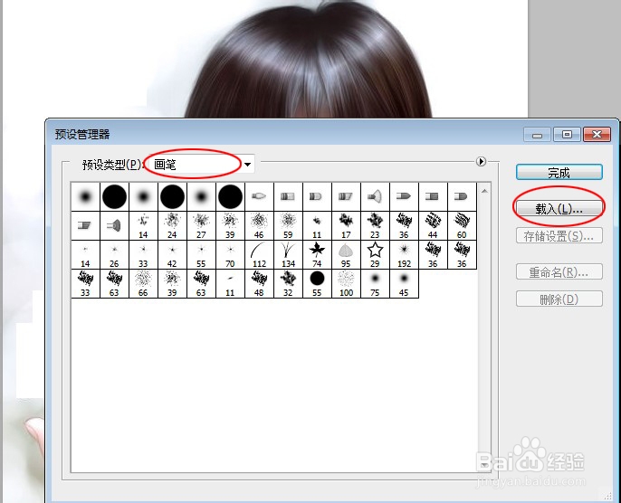Open the Preset Manager flyout menu arrow
The image size is (621, 503).
481,161
